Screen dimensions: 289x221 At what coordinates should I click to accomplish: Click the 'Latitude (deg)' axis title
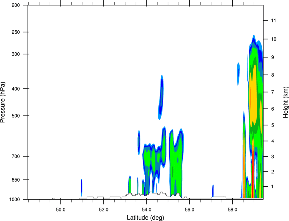click(x=145, y=218)
